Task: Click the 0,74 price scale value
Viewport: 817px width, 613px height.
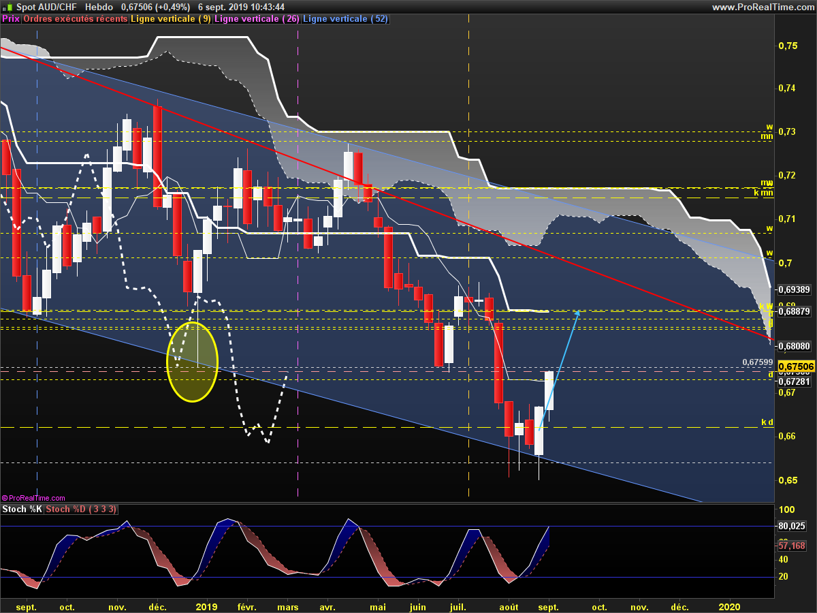Action: click(788, 89)
